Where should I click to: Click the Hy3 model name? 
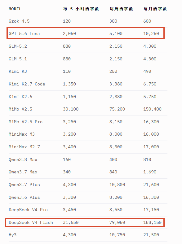[13, 235]
